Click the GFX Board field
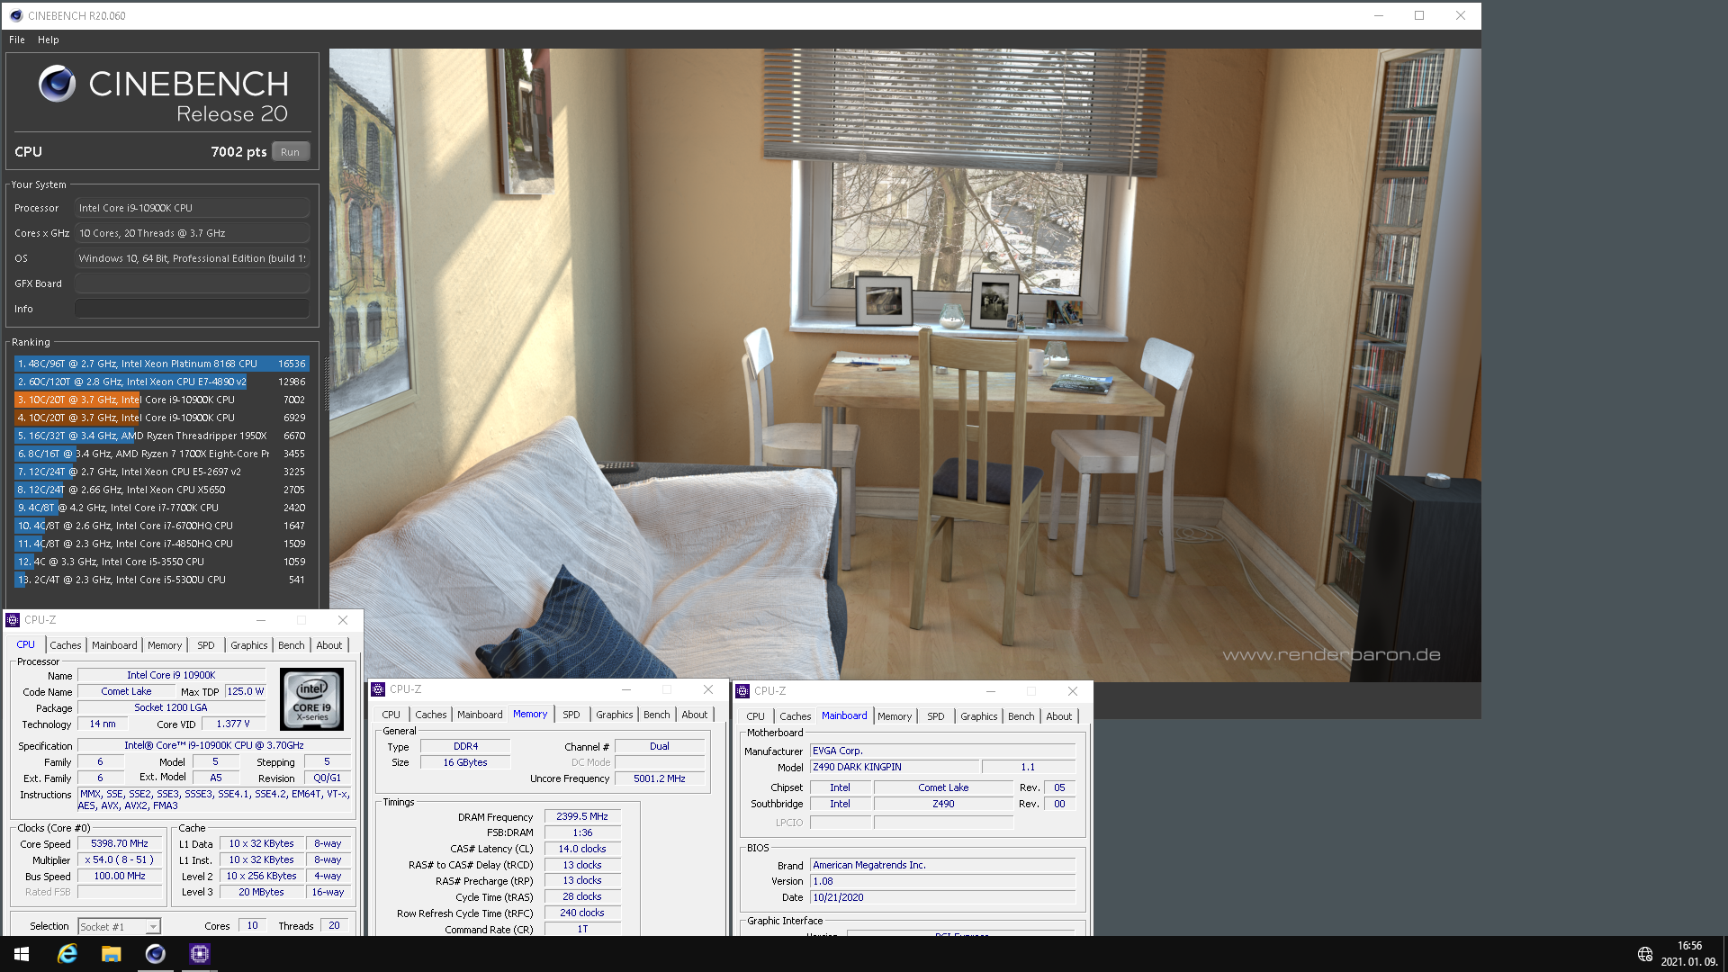 coord(192,283)
